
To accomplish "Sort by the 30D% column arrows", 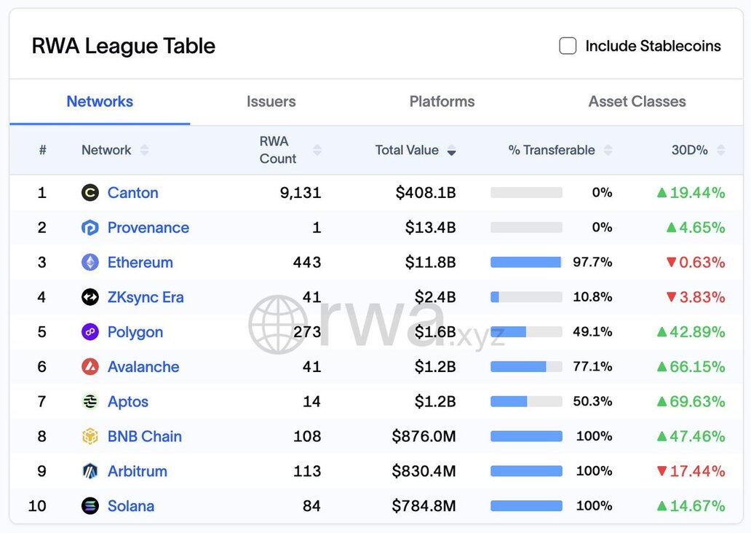I will [x=720, y=150].
